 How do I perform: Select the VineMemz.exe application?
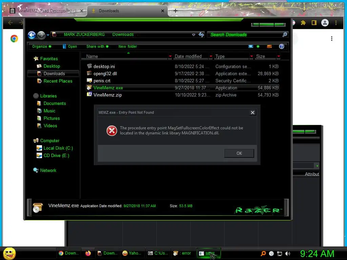183,88
